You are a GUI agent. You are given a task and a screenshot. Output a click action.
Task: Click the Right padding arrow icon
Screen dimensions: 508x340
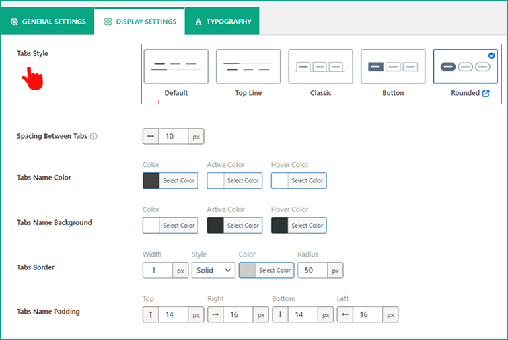coord(215,314)
